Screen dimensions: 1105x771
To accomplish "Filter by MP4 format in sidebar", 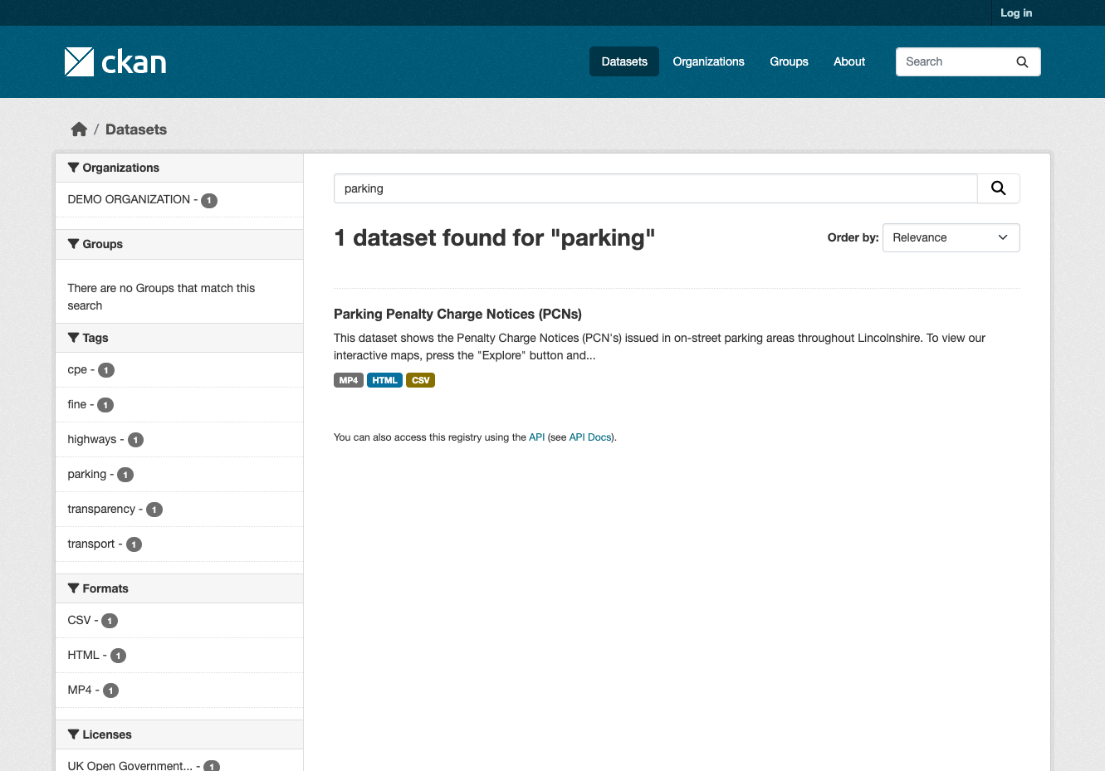I will click(x=179, y=690).
